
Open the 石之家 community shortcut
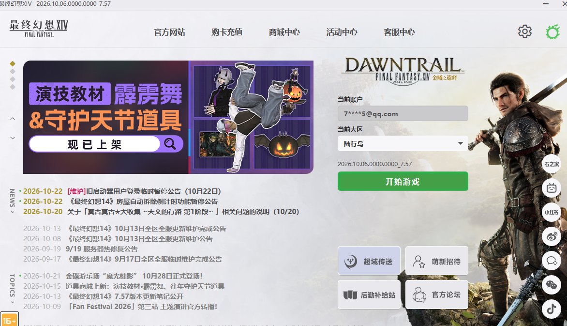point(552,164)
